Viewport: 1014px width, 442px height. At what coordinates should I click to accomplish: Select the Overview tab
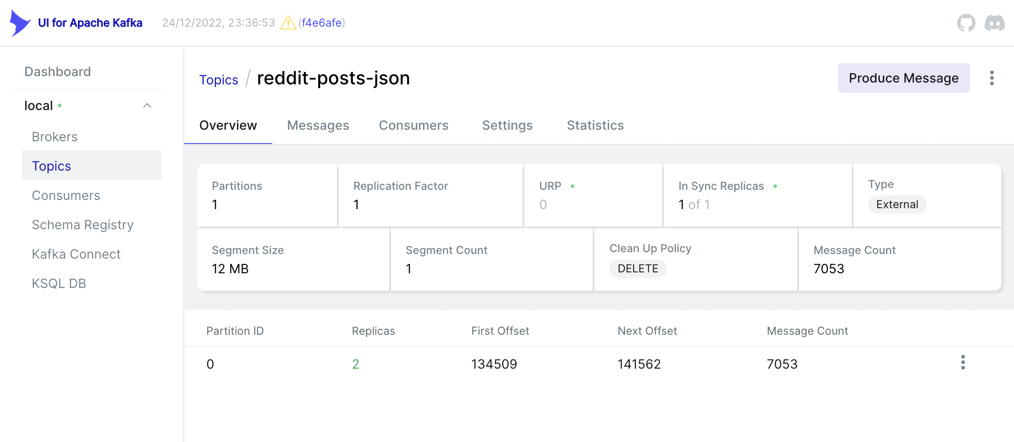[228, 125]
